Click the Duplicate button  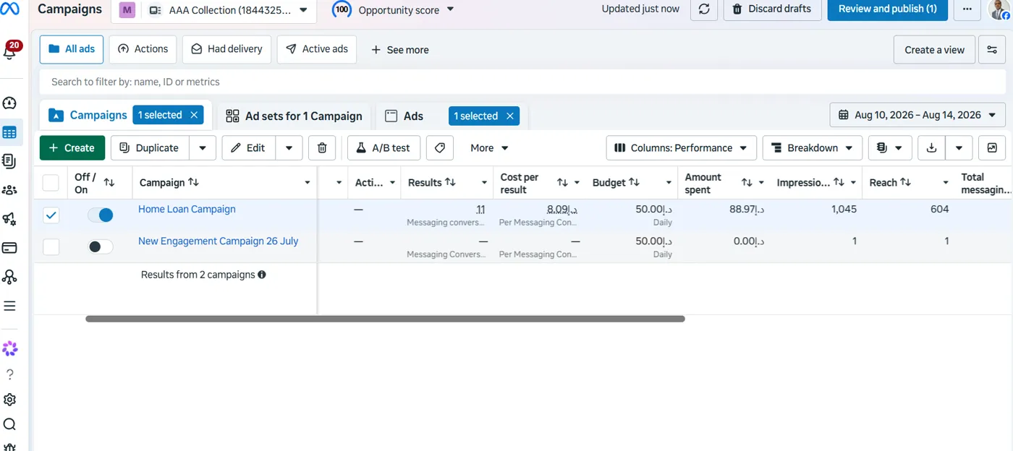pos(150,148)
